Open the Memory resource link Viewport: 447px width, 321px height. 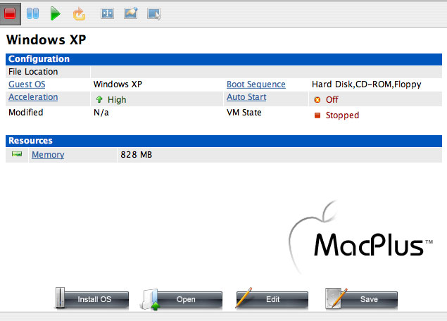[48, 154]
